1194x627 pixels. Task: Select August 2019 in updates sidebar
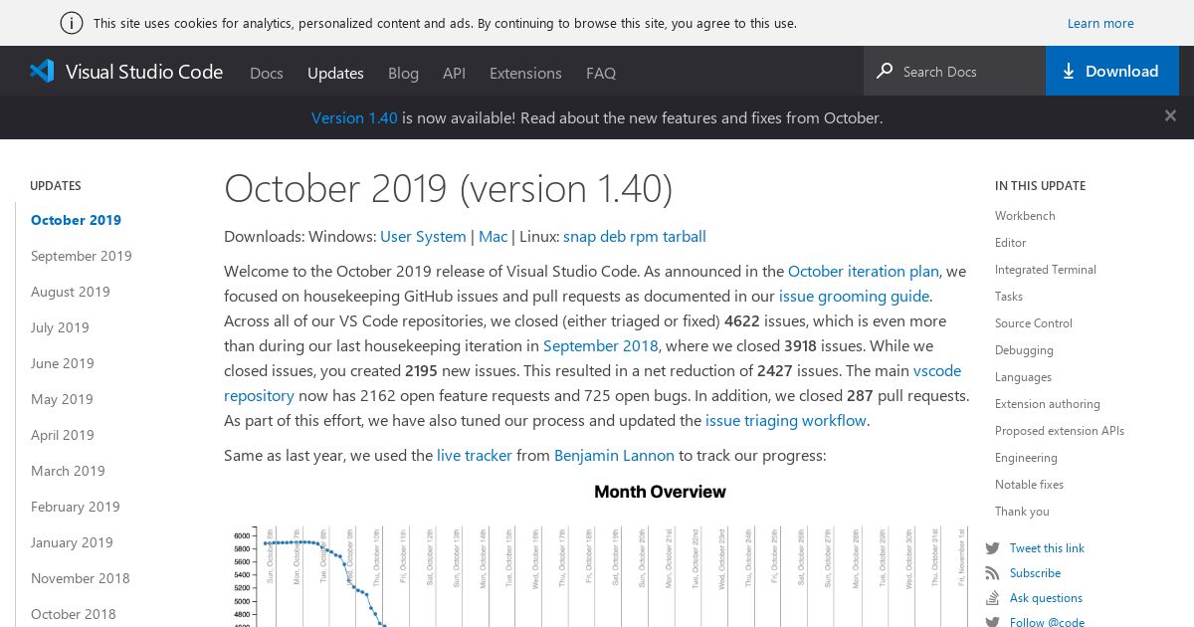(x=71, y=292)
